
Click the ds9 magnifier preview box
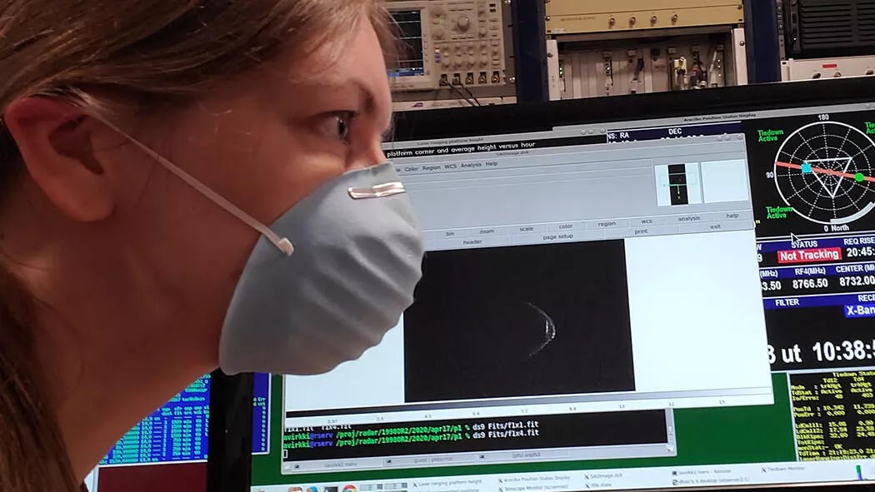[724, 181]
